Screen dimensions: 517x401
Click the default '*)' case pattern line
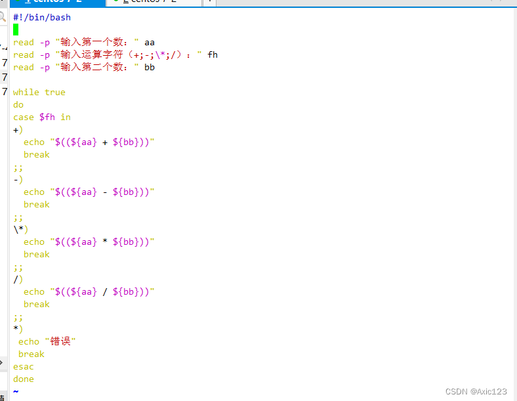pos(18,329)
